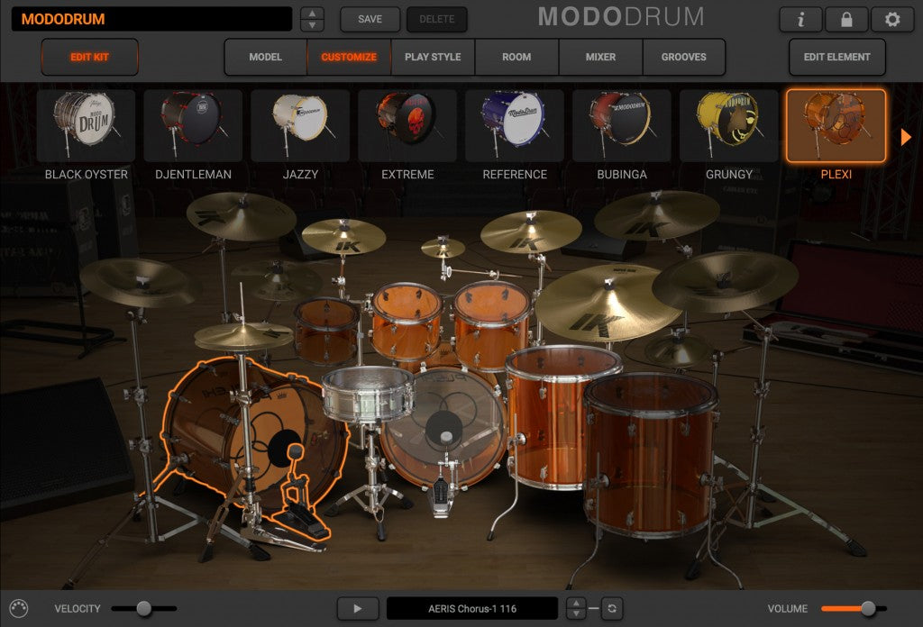Click the lock icon next to settings

tap(845, 19)
